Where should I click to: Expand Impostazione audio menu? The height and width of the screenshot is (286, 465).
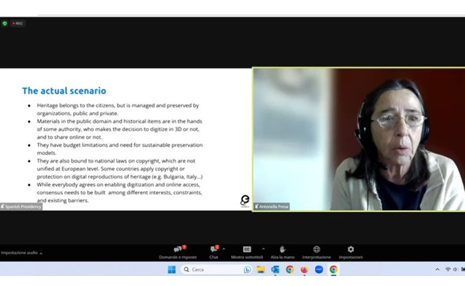(x=21, y=253)
